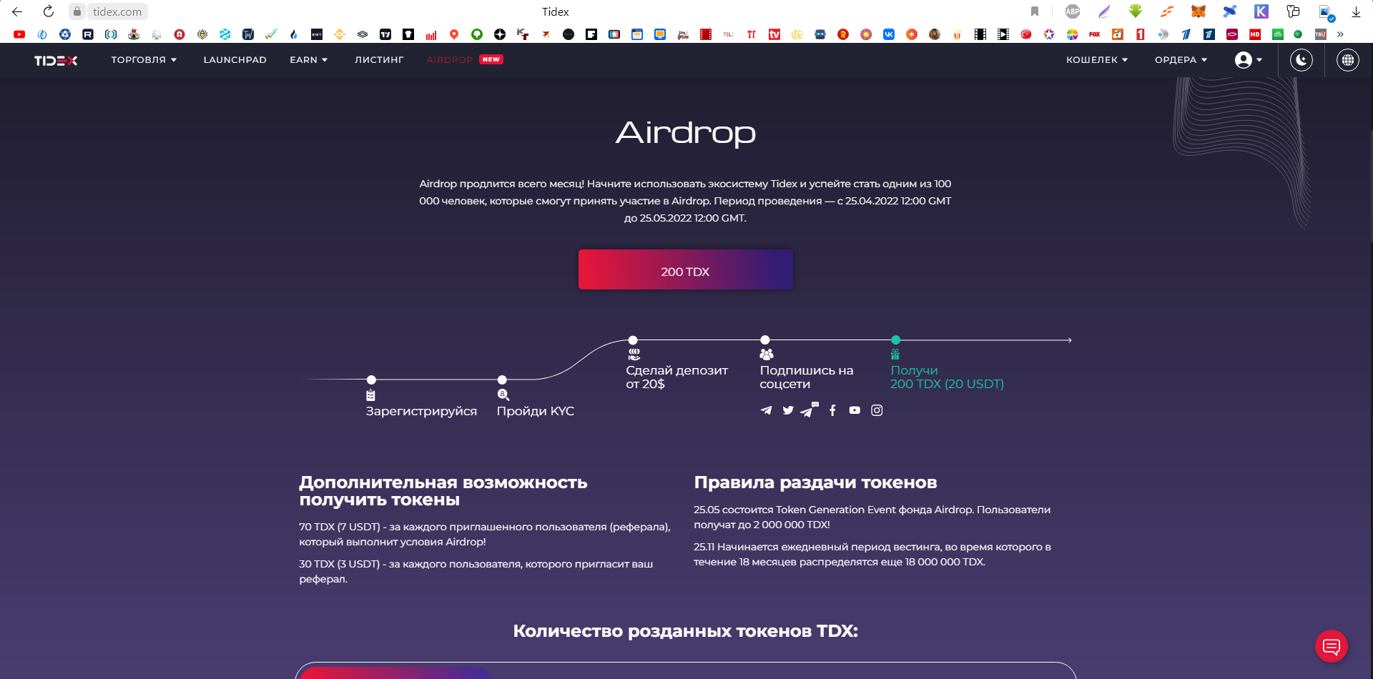Expand the КОШЕЛЕК dropdown menu
Screen dimensions: 1373x679
[x=1097, y=60]
